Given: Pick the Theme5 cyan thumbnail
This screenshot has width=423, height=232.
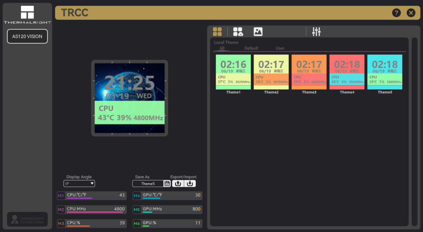Looking at the screenshot, I should 385,72.
